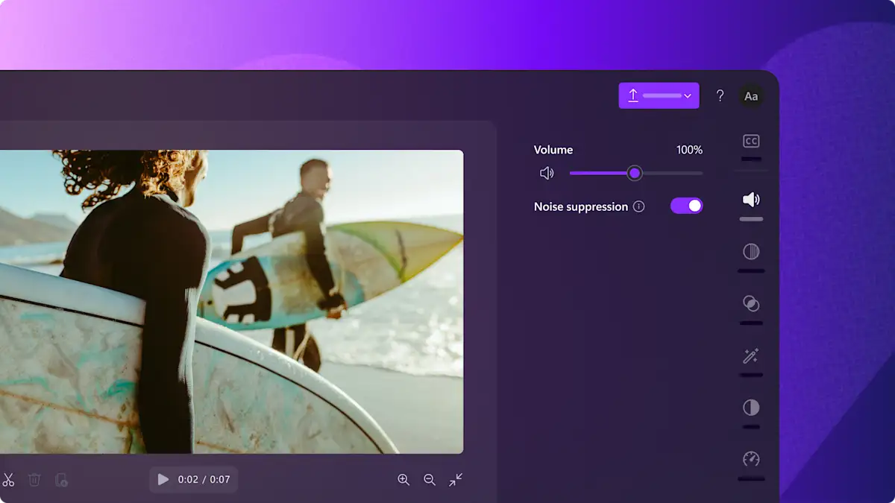Mute audio with the speaker icon
Image resolution: width=895 pixels, height=503 pixels.
click(547, 172)
